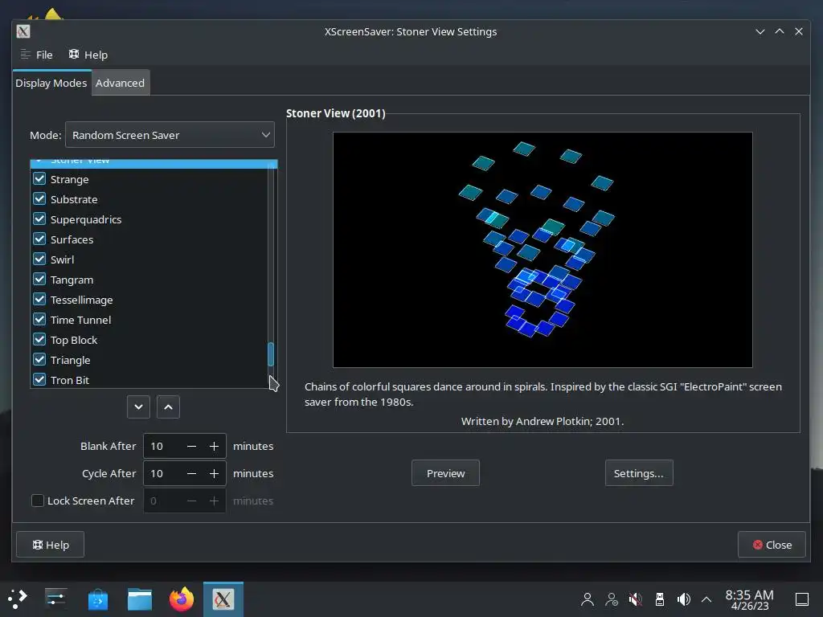Click the Close button at bottom right
Viewport: 823px width, 617px height.
[x=772, y=545]
